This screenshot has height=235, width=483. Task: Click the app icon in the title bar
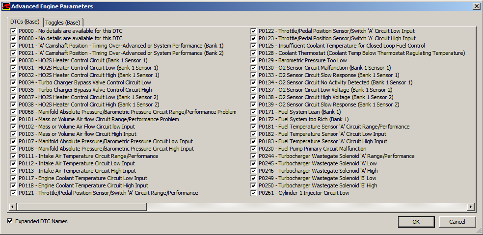[x=6, y=6]
